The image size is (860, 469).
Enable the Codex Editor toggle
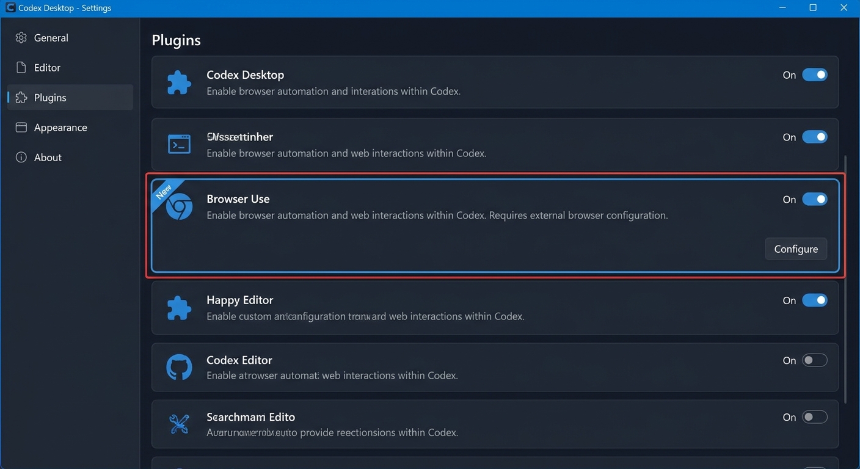click(815, 360)
